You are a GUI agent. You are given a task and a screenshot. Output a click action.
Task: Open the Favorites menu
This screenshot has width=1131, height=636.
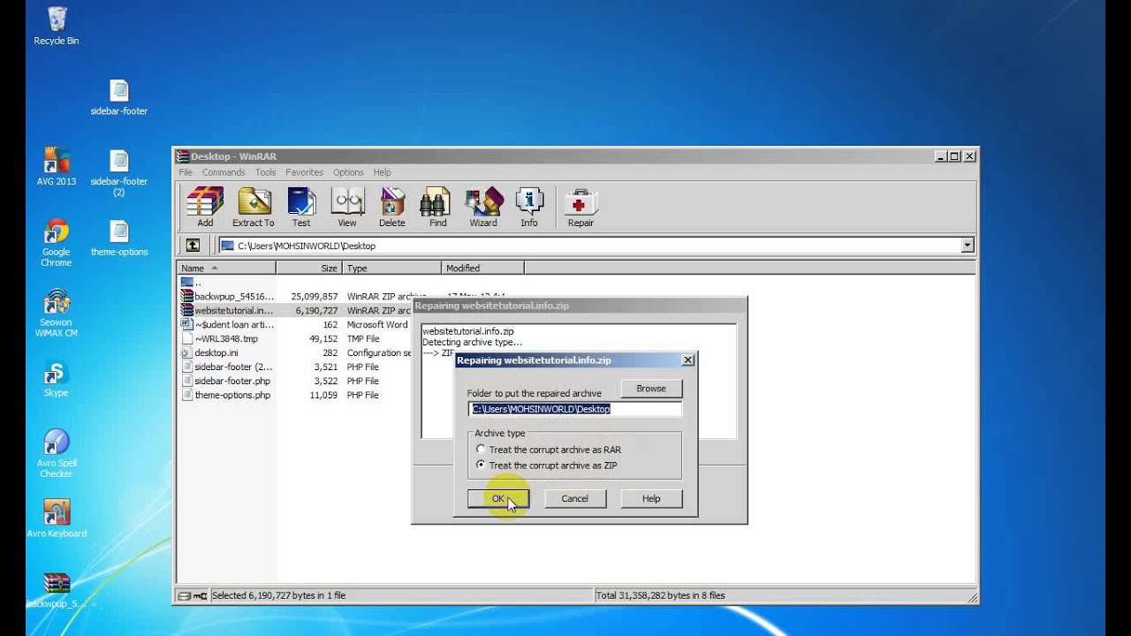coord(304,172)
